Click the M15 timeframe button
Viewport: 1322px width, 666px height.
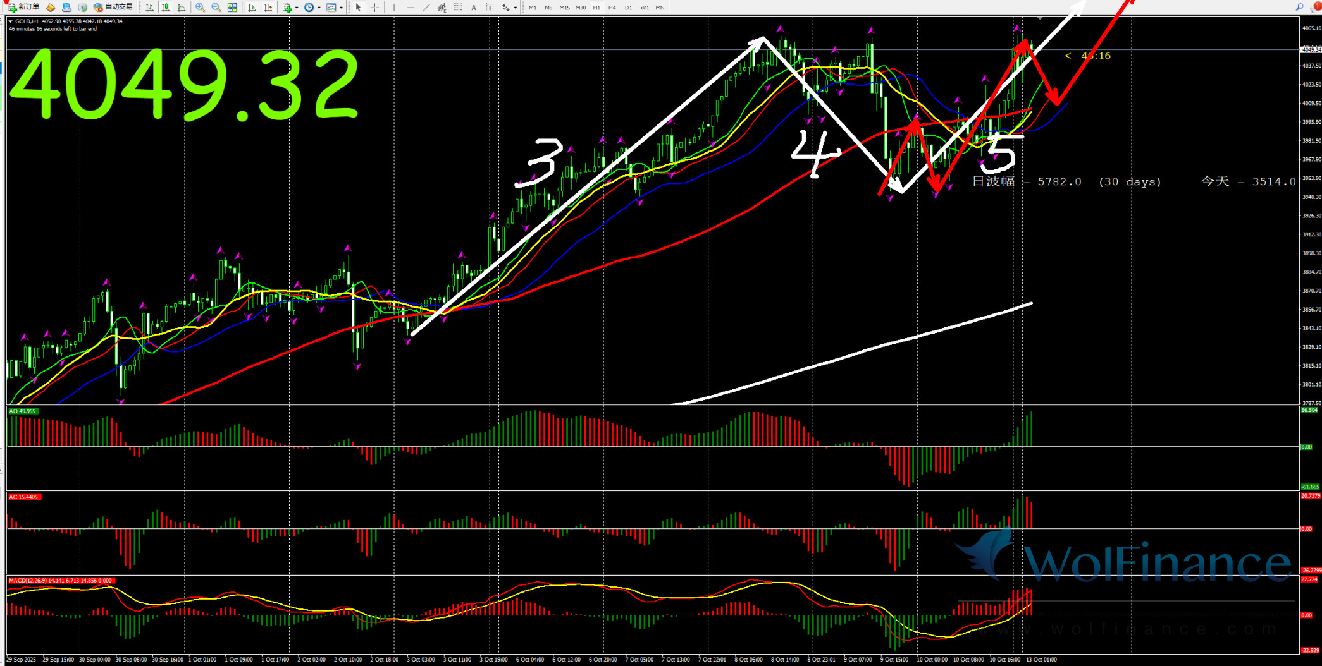(564, 8)
